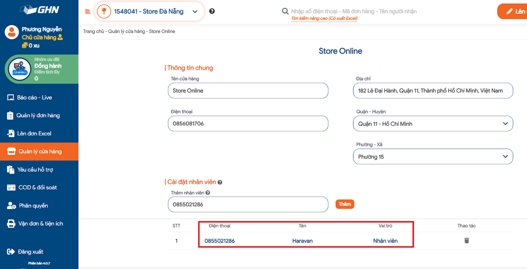Click the Điện thoại column header
Screen dimensions: 527x269
220,226
